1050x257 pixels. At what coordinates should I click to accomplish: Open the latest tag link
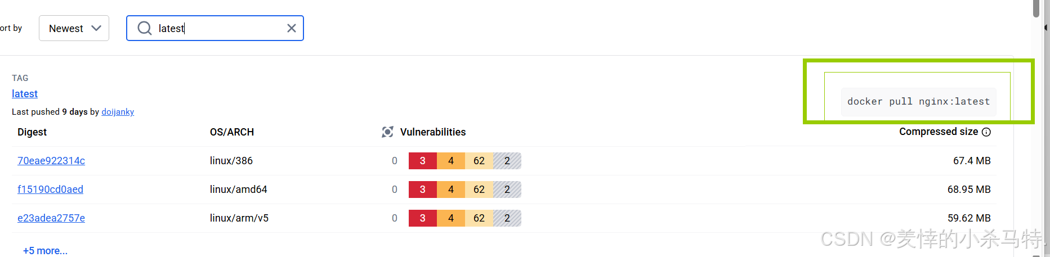click(x=25, y=94)
